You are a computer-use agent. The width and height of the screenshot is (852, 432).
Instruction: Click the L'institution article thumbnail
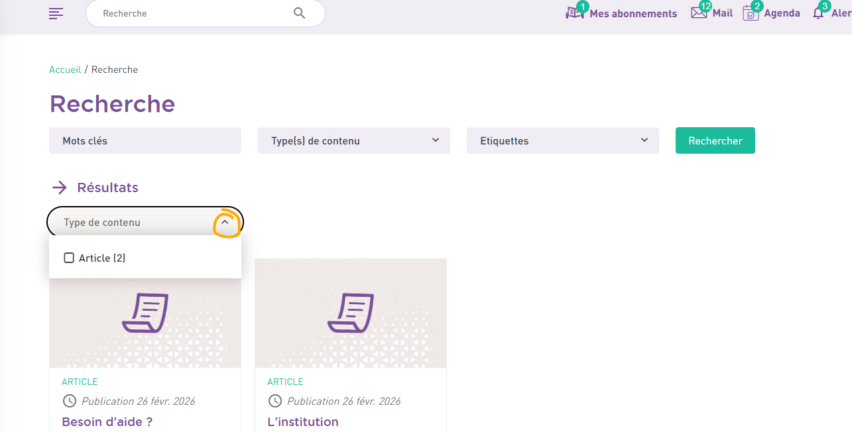[x=350, y=313]
